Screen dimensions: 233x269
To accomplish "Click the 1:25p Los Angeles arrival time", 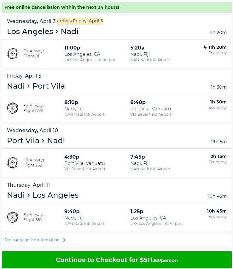I will (137, 211).
